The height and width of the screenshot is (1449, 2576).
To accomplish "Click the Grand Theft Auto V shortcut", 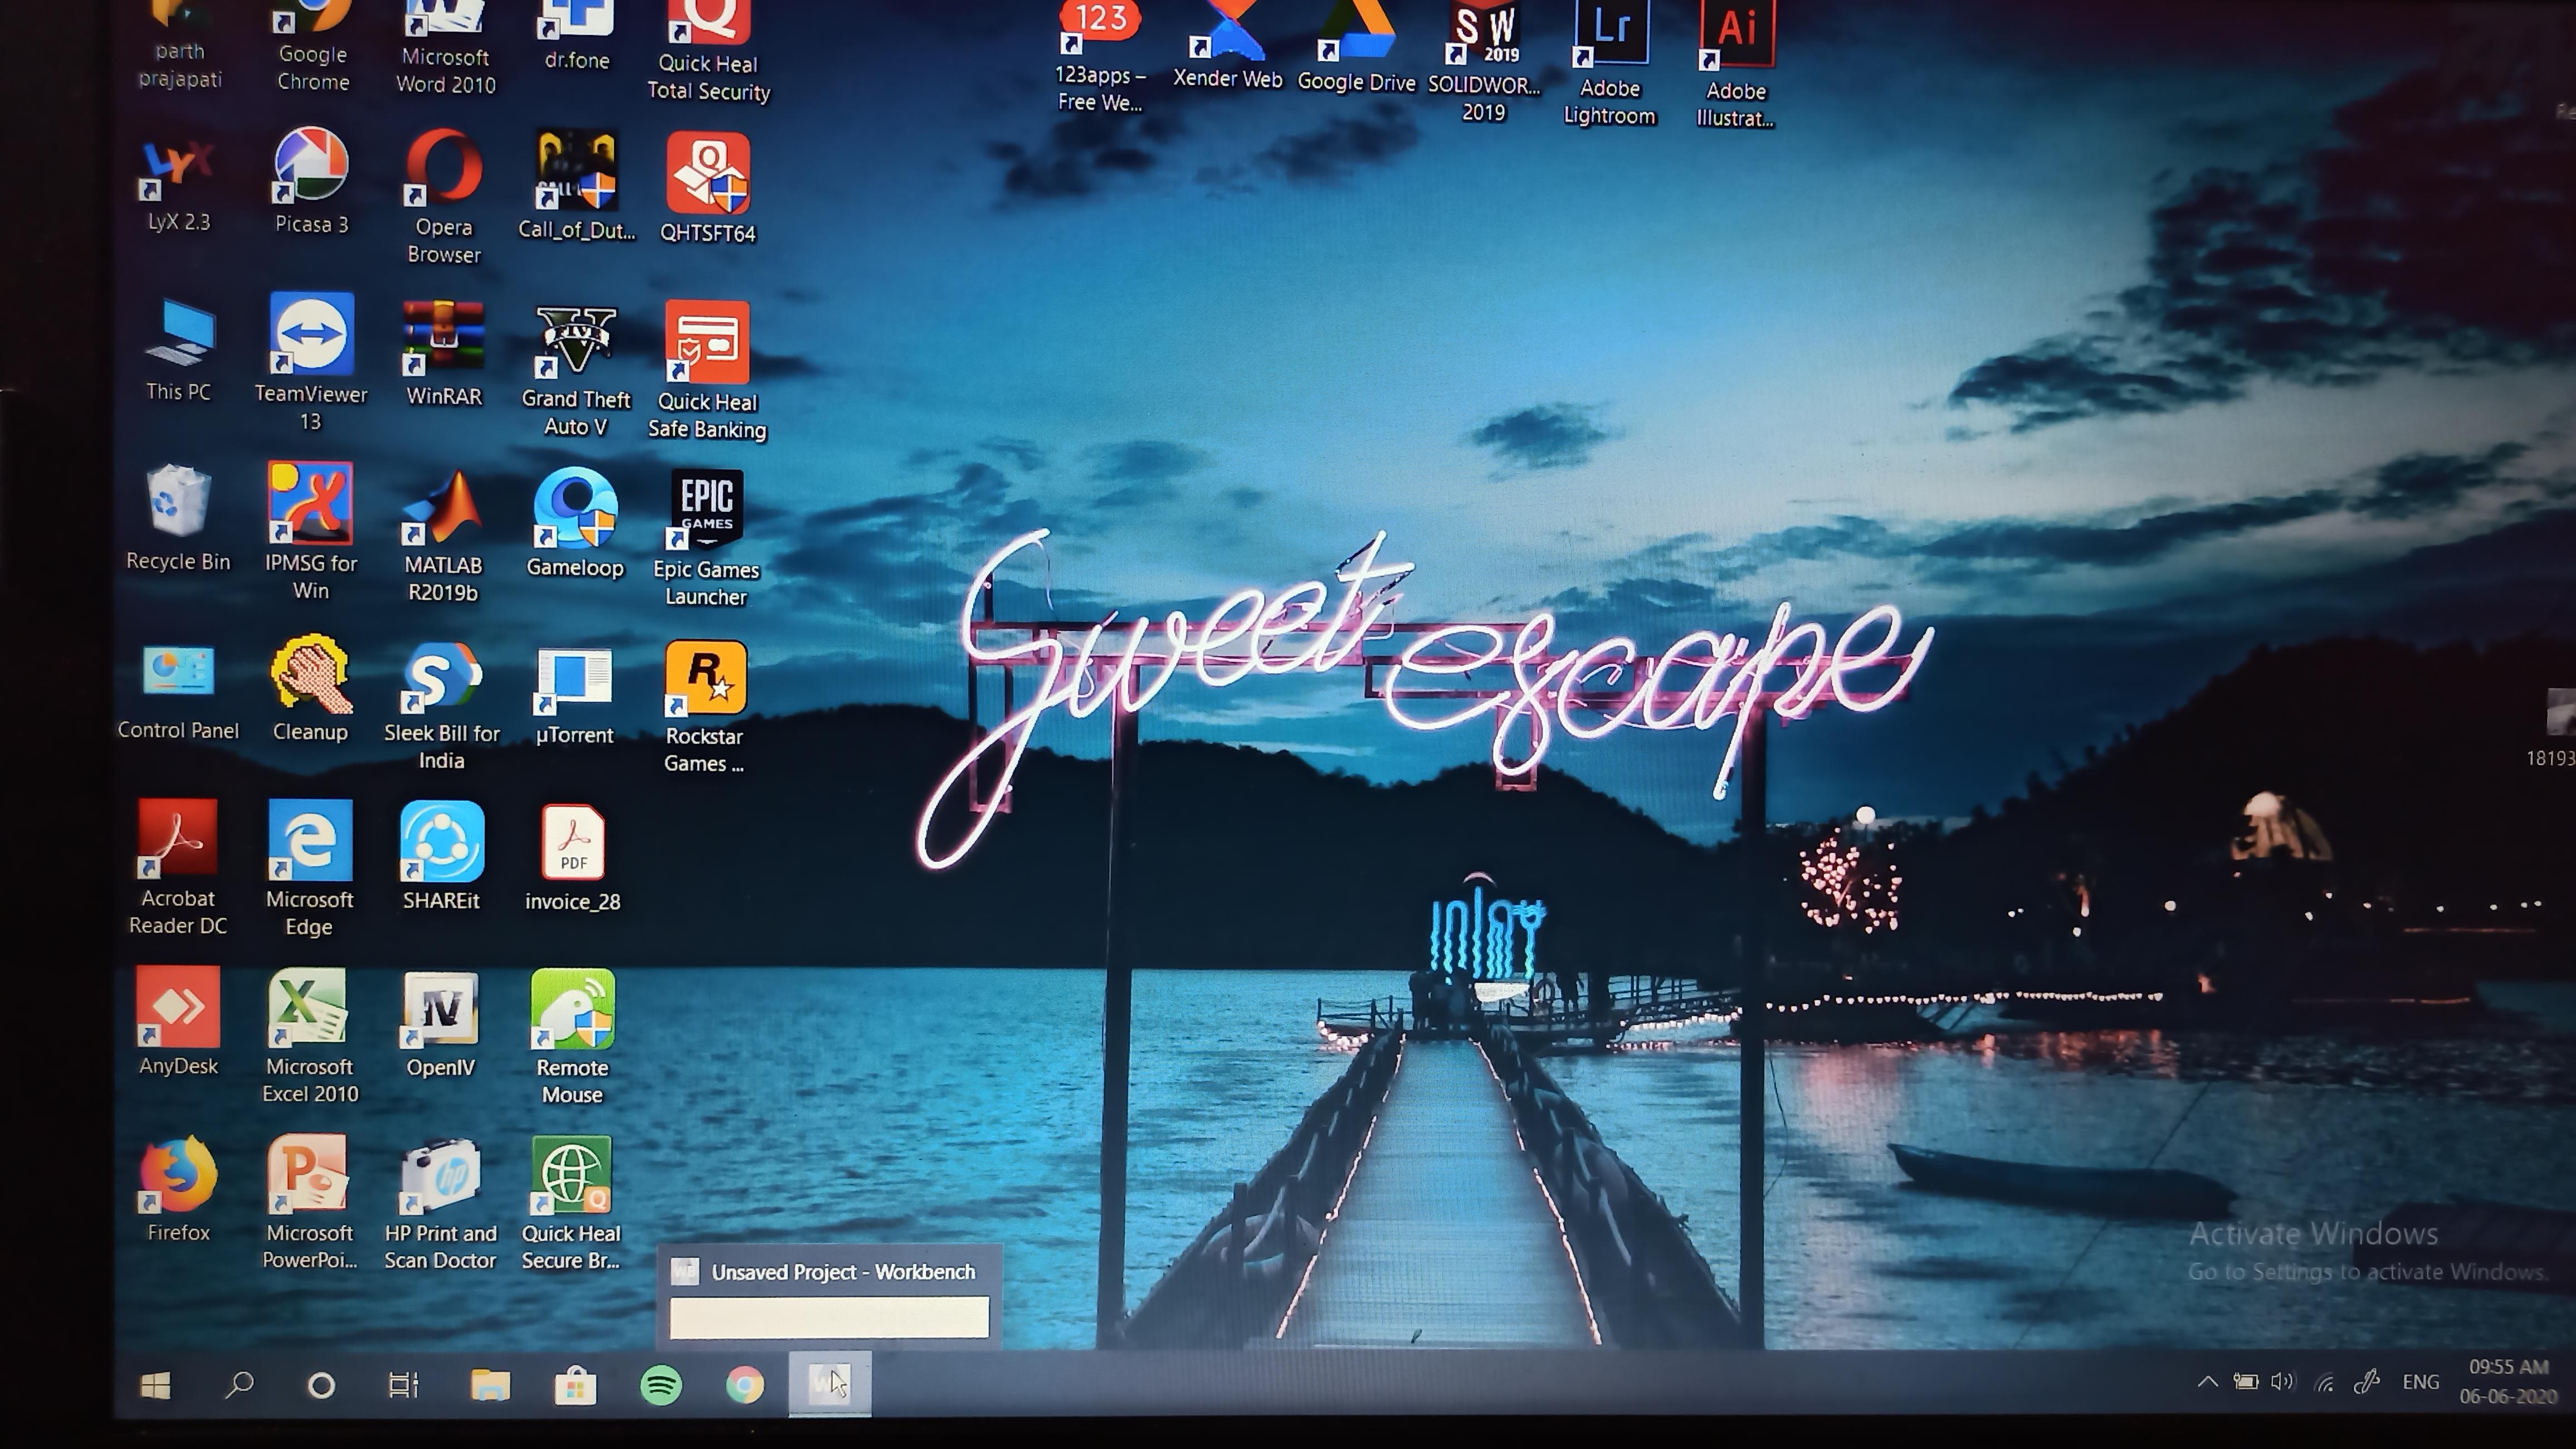I will pyautogui.click(x=576, y=342).
